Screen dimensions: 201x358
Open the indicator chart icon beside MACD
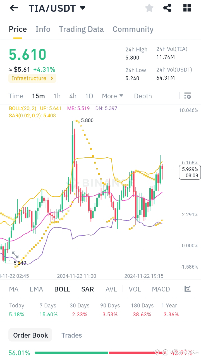click(x=187, y=289)
